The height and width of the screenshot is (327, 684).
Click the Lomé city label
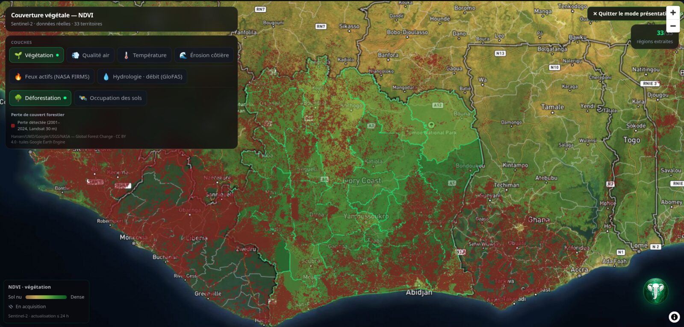[639, 245]
